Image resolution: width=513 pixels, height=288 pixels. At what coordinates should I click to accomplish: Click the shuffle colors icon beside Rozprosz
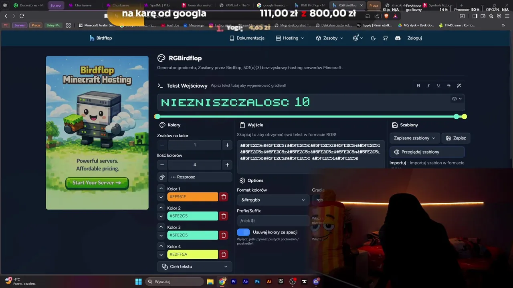click(162, 177)
